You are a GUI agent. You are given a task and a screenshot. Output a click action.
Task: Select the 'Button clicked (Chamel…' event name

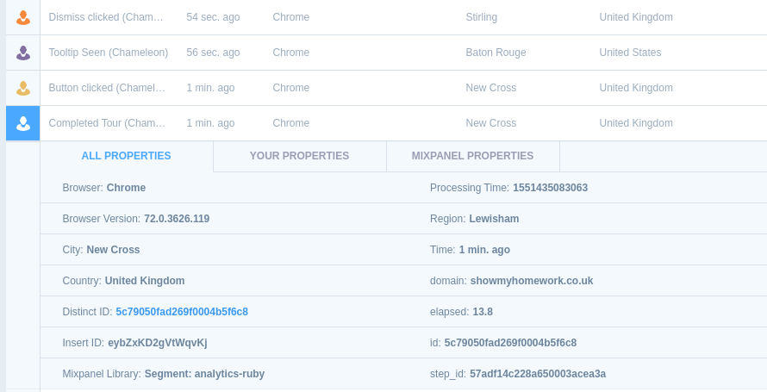107,88
